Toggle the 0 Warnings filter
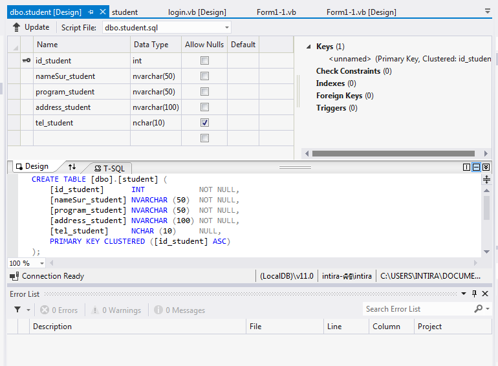Image resolution: width=498 pixels, height=366 pixels. tap(116, 310)
